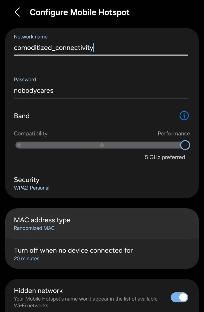Tap the Hidden network description text
This screenshot has width=204, height=312.
(86, 302)
